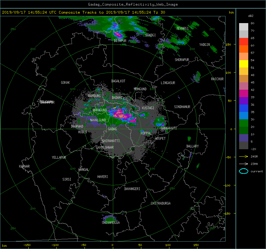The width and height of the screenshot is (266, 249).
Task: Click the -100 tick on right km axis
Action: click(x=227, y=185)
